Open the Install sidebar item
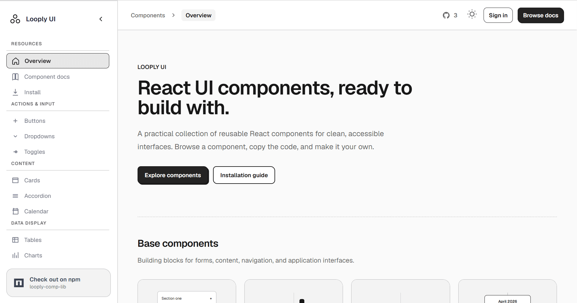 click(58, 92)
